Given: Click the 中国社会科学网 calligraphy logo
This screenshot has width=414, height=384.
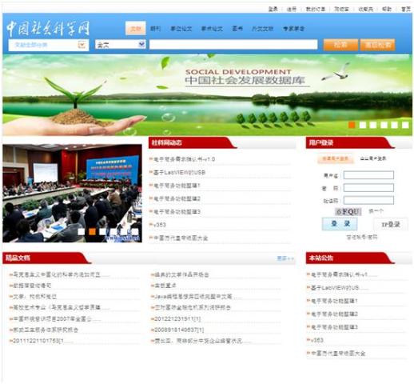Looking at the screenshot, I should click(x=48, y=28).
